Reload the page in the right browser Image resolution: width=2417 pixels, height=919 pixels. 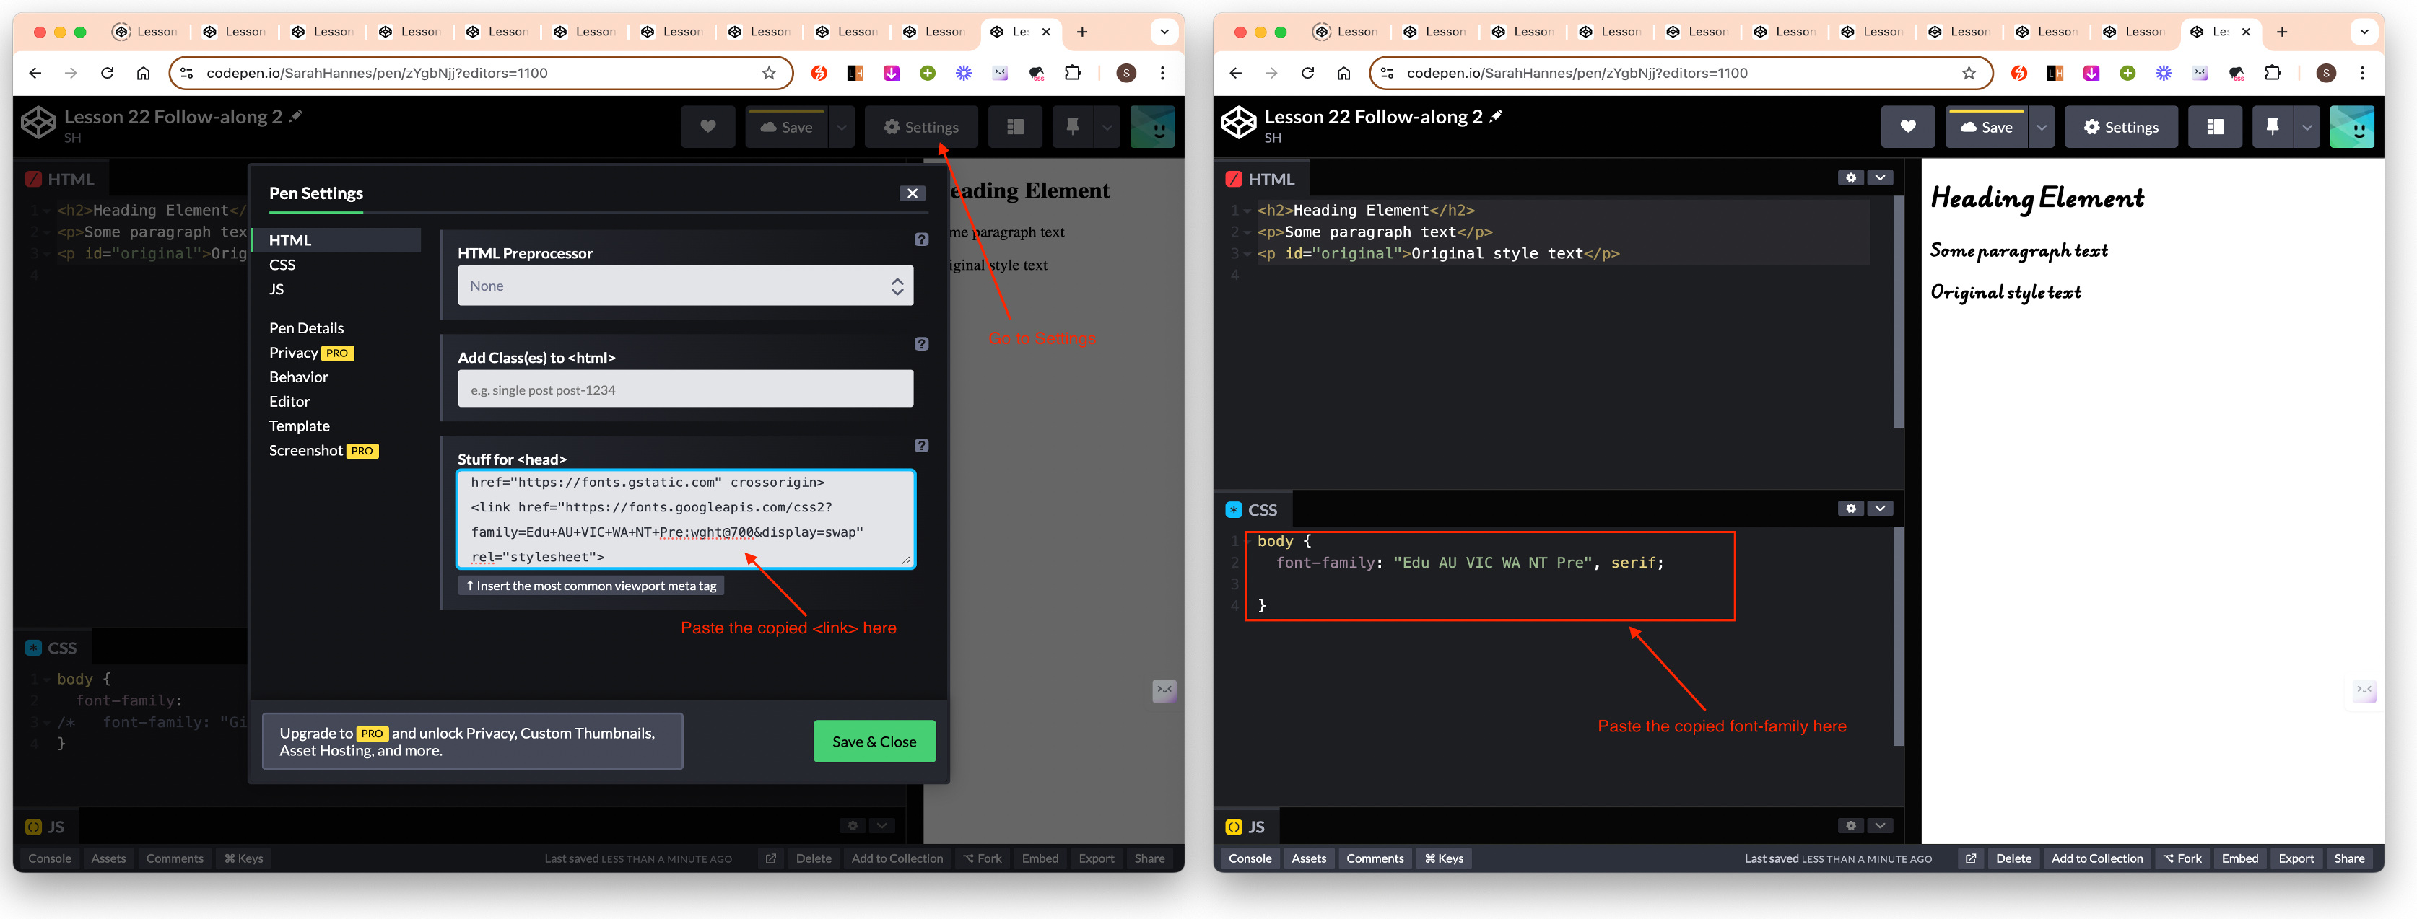tap(1308, 73)
